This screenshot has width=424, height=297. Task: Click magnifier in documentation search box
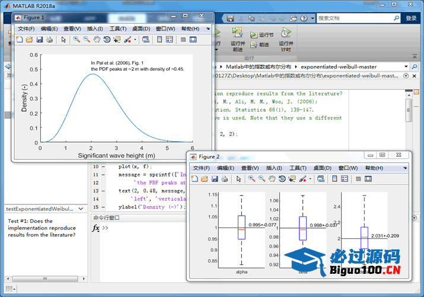[396, 18]
